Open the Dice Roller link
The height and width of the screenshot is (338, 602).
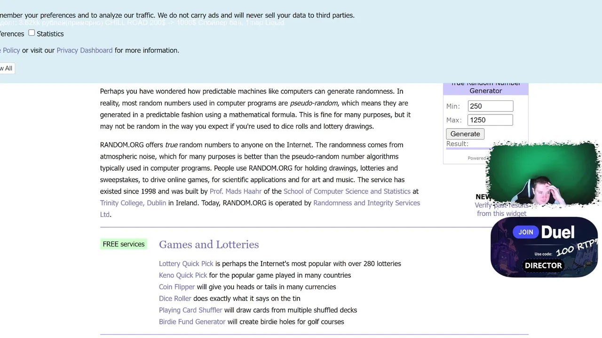(x=175, y=298)
